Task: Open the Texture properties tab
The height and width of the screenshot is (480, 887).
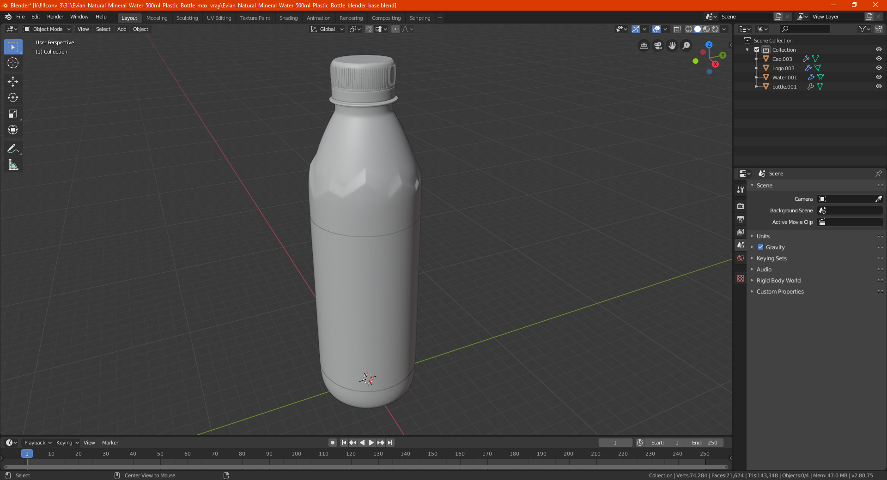Action: 741,278
